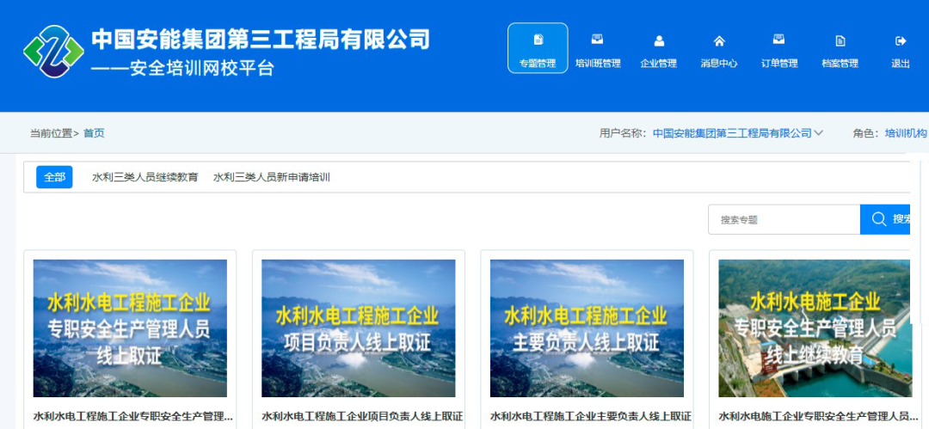
Task: Click the 水利水电工程施工企业项目负责人线上取证 title link
Action: [362, 416]
